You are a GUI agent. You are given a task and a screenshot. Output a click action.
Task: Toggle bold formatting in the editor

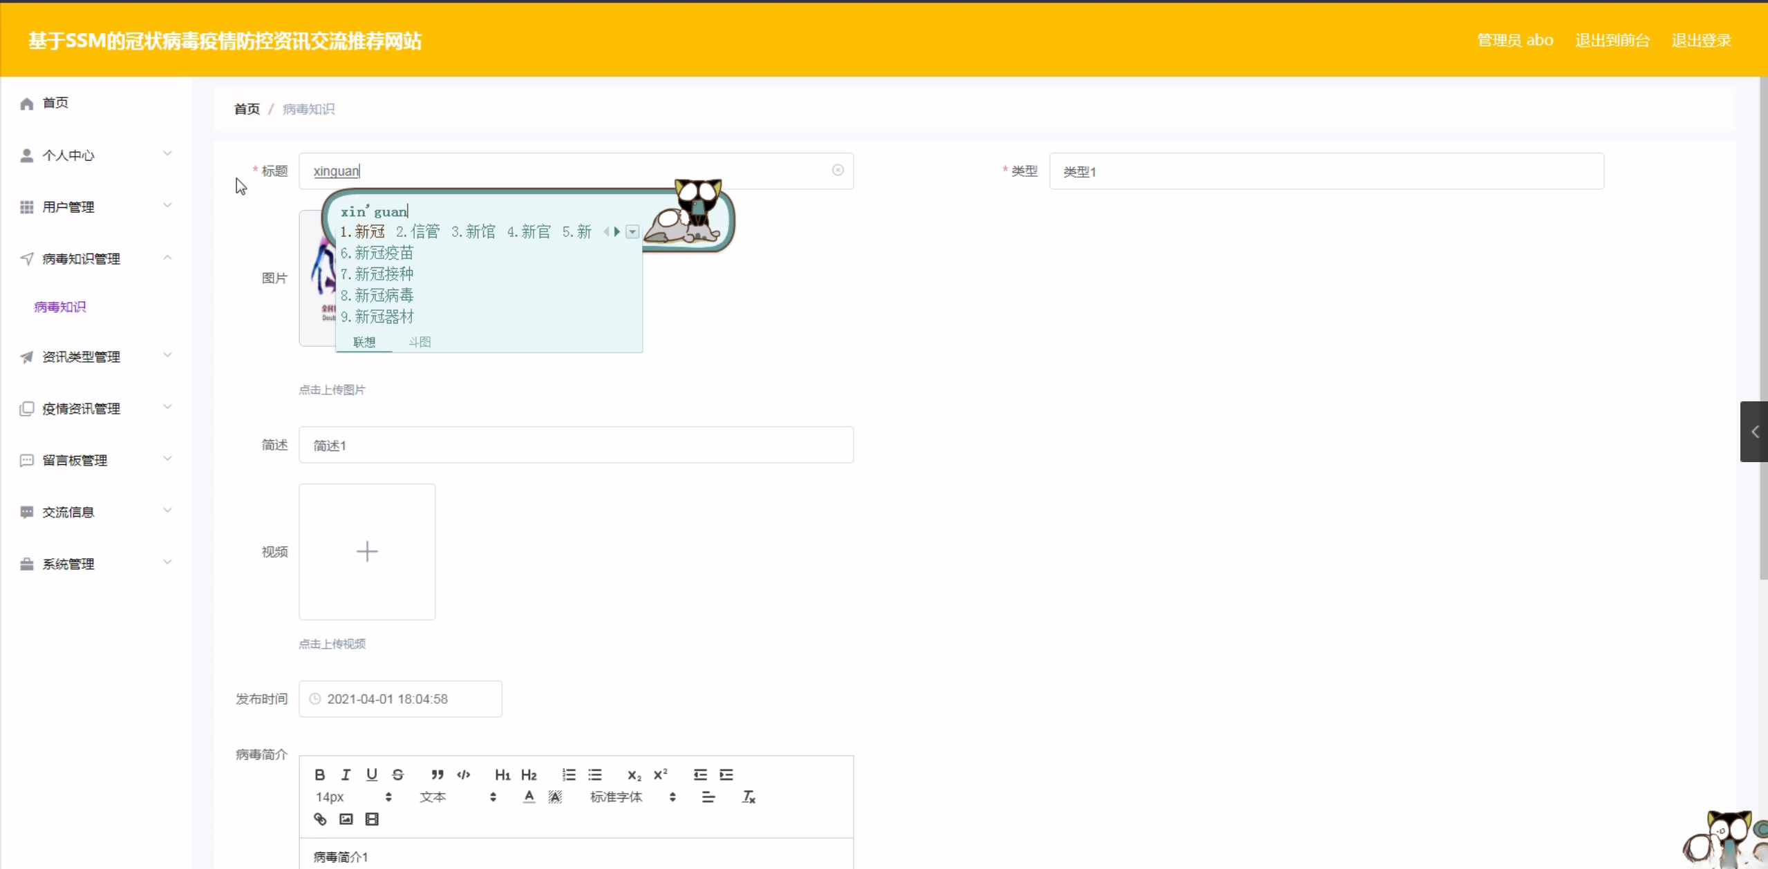pos(319,774)
